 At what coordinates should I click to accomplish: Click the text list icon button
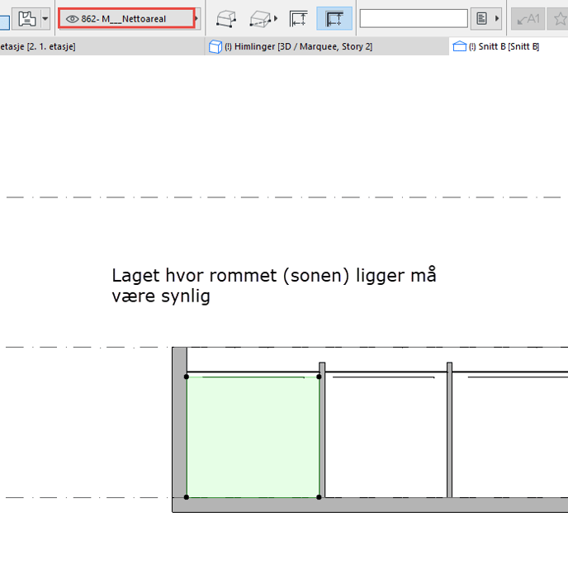coord(481,18)
